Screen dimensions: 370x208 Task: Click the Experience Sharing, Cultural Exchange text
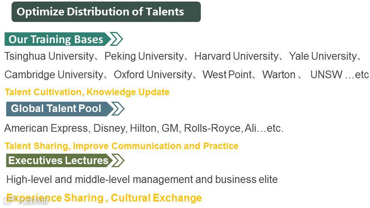click(104, 198)
